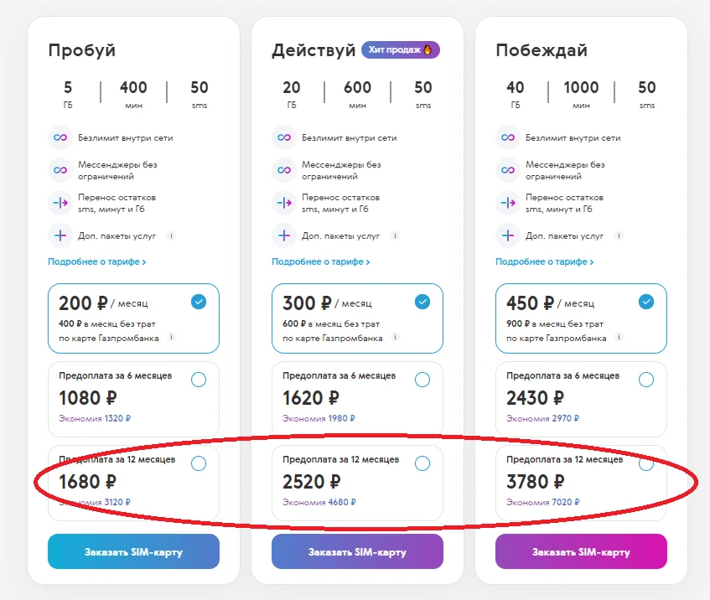Viewport: 710px width, 600px height.
Task: Click info icon near Газпромбанка in Пробуй card
Action: click(x=171, y=338)
